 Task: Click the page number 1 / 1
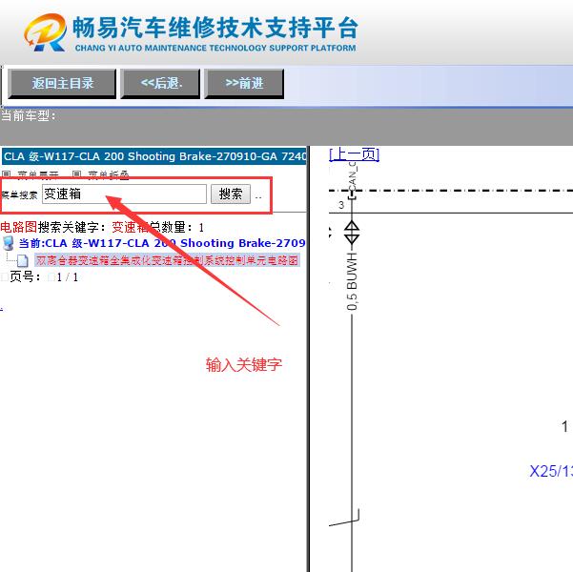[68, 277]
